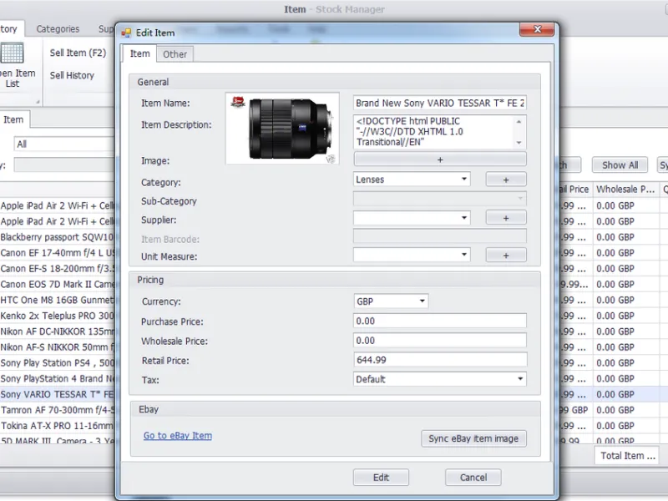
Task: Click description scrollbar up arrow
Action: (519, 121)
